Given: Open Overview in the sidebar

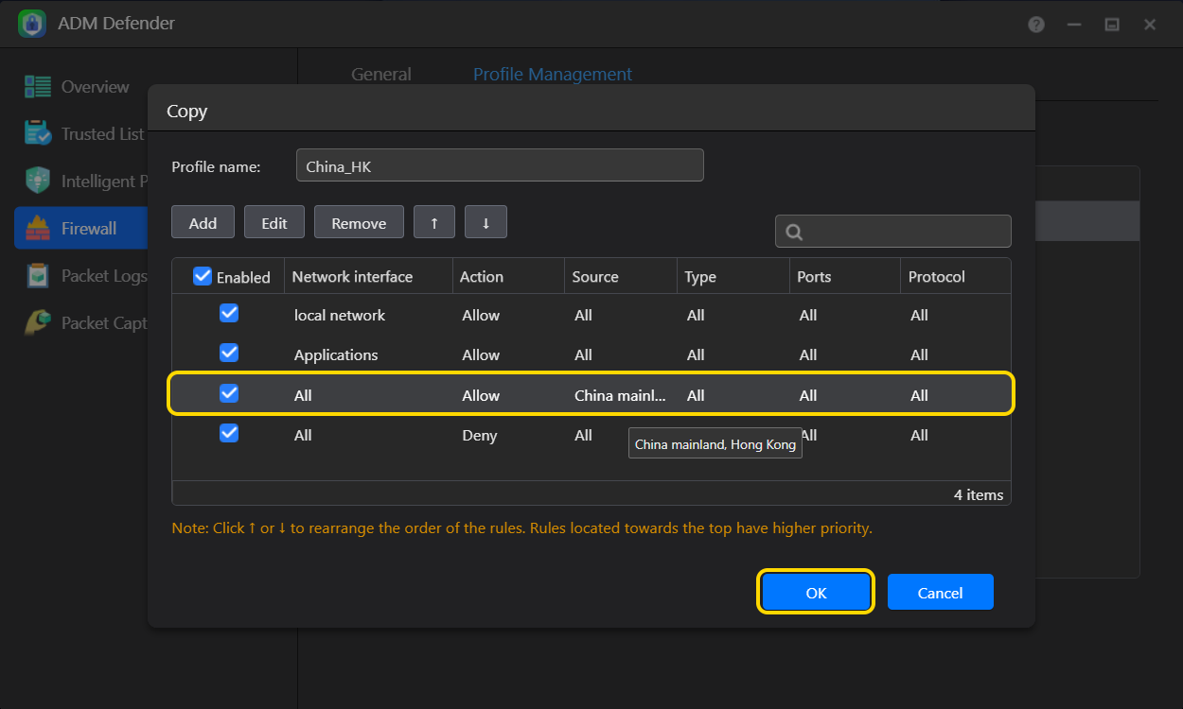Looking at the screenshot, I should tap(80, 87).
